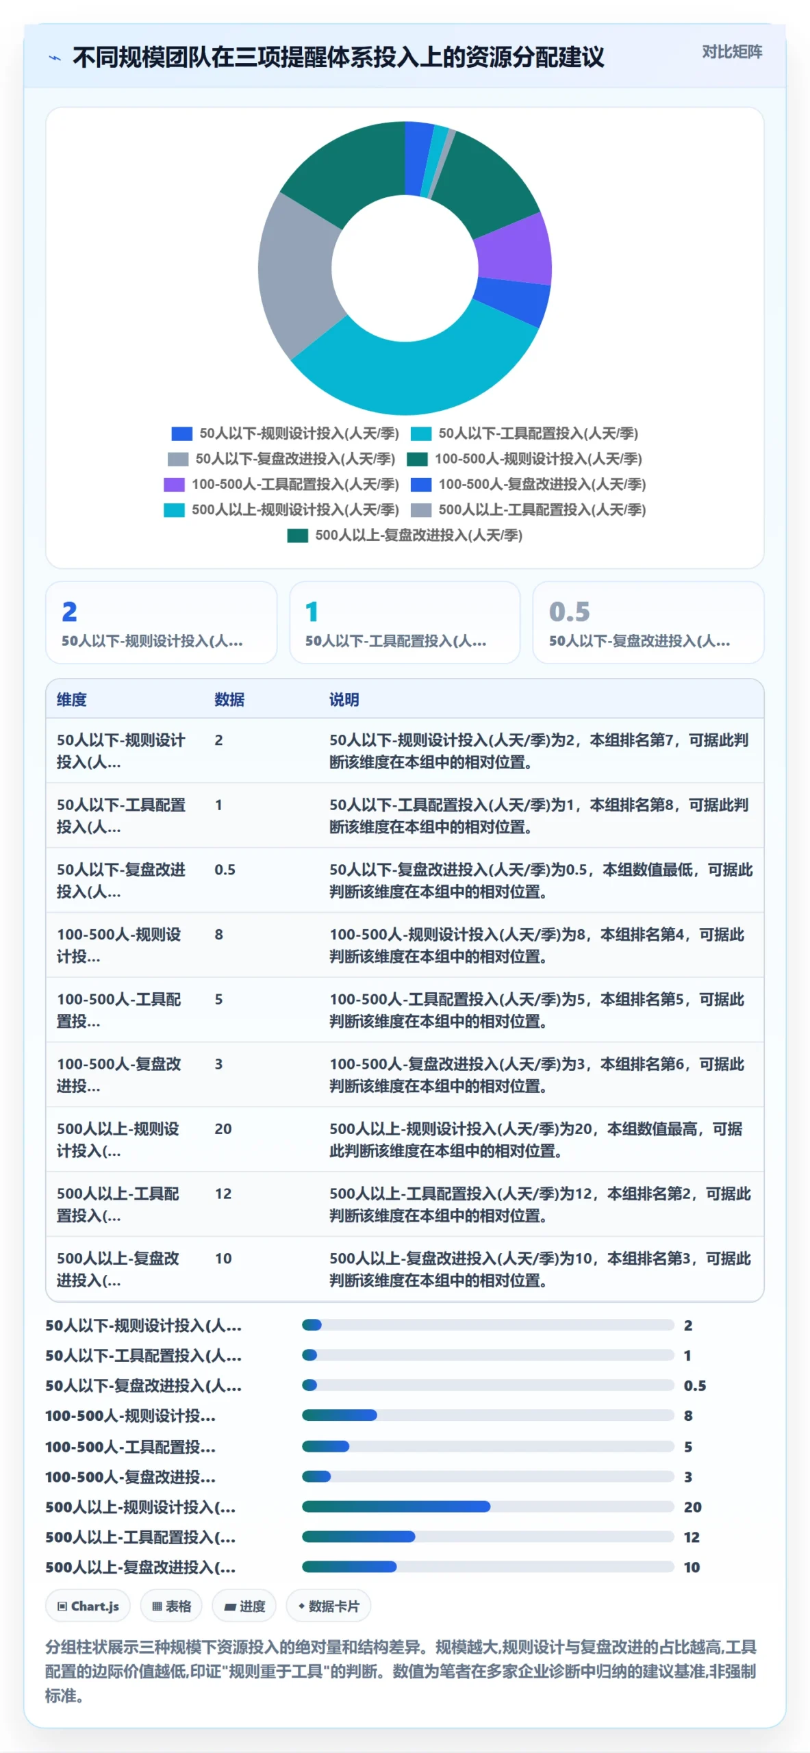
Task: Click progress value label 20
Action: coord(693,1507)
